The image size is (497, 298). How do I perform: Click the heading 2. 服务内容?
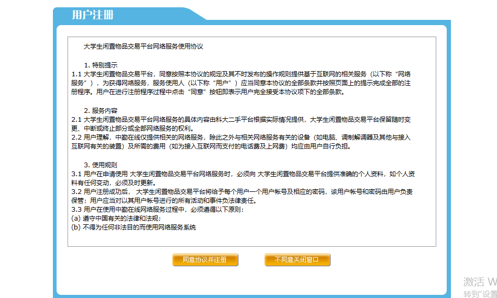101,111
